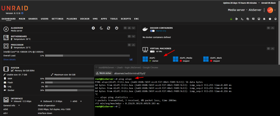Click the green lock icon

tap(231, 19)
